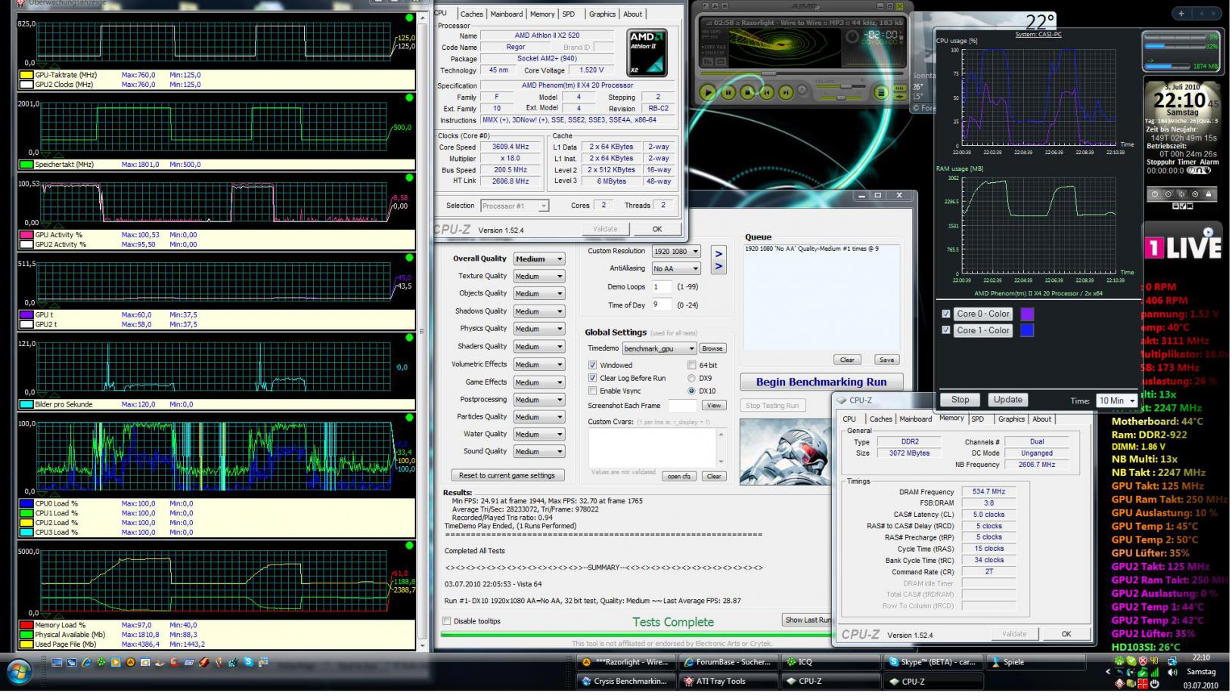Click the Save button under Queue
This screenshot has height=696, width=1232.
886,360
